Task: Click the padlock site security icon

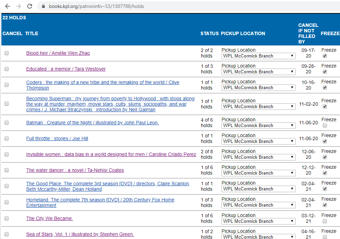Action: (43, 6)
